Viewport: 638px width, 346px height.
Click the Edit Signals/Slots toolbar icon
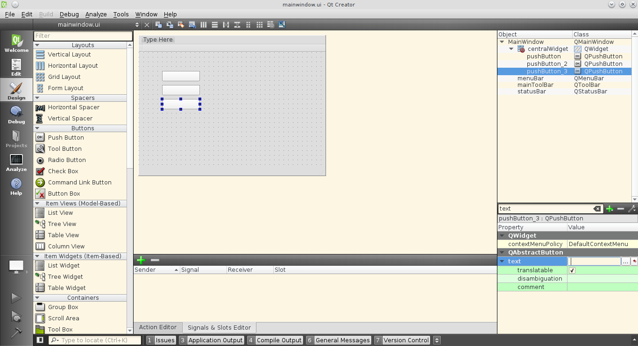[170, 25]
